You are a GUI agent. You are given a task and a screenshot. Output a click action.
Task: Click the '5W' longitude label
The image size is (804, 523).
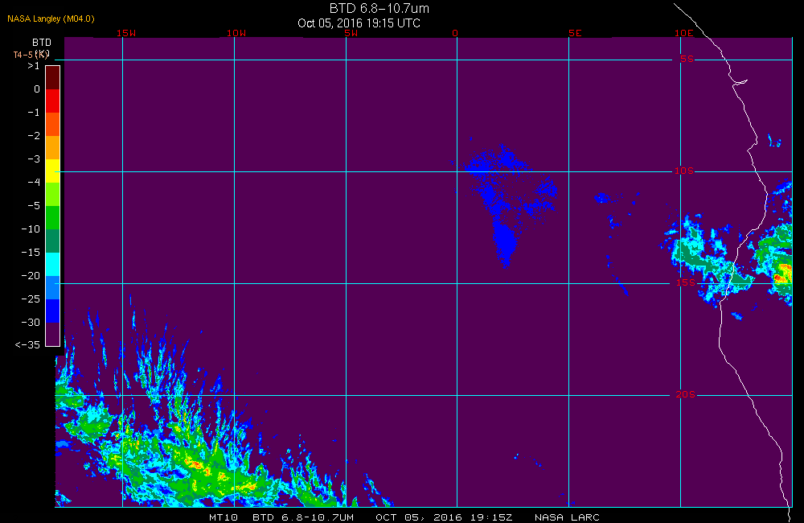[351, 33]
